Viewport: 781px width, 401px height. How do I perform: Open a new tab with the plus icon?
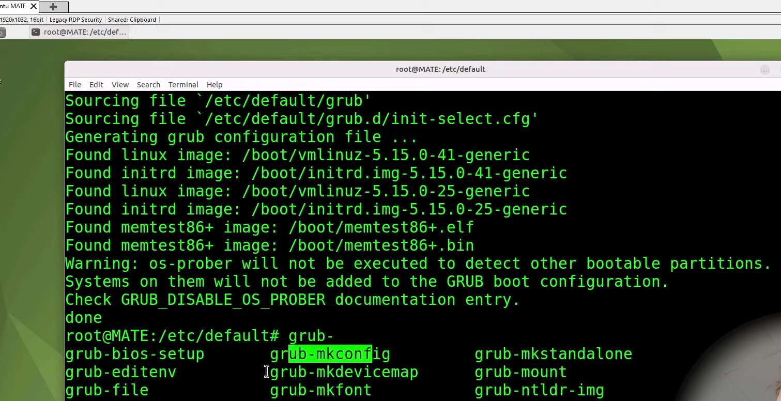click(54, 6)
